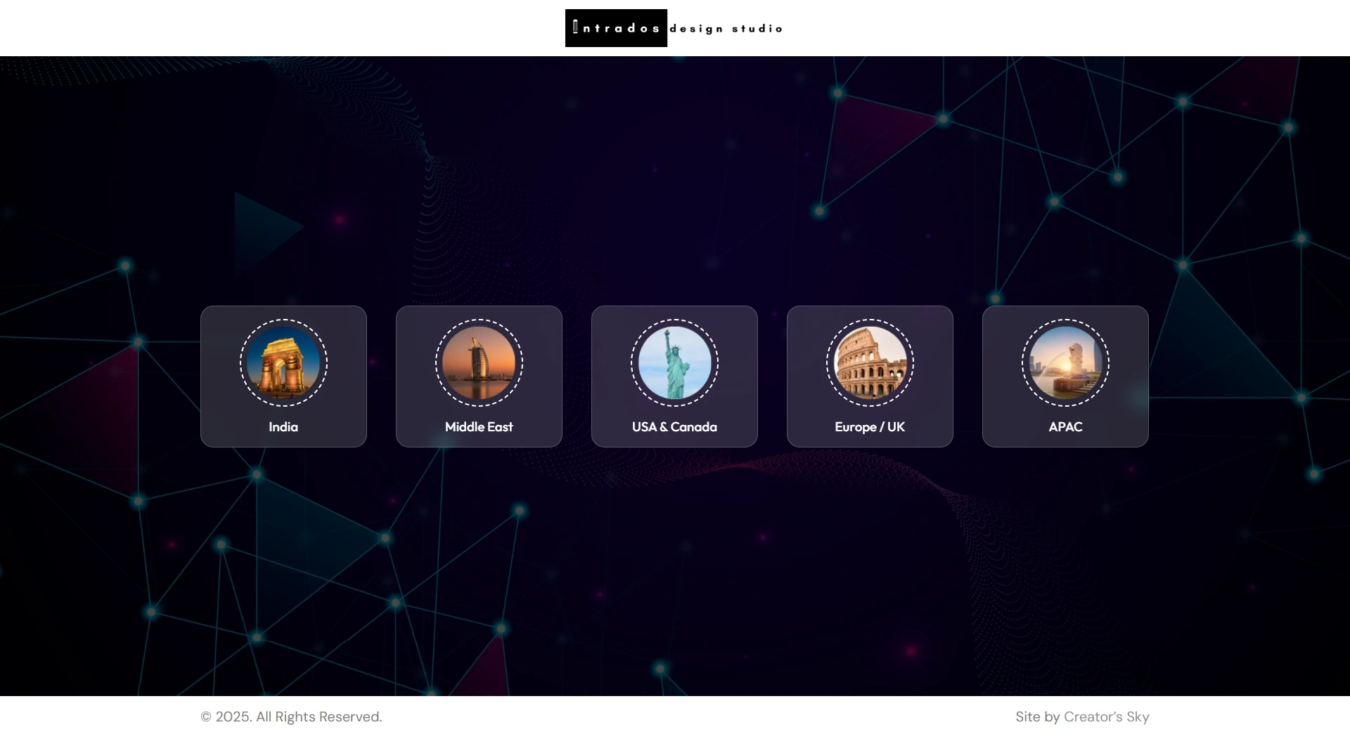Open the Middle East text label
This screenshot has height=739, width=1350.
click(x=479, y=427)
